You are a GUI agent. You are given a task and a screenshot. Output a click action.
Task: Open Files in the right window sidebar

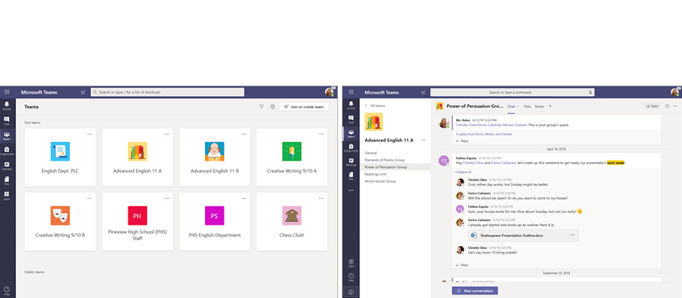[x=351, y=176]
